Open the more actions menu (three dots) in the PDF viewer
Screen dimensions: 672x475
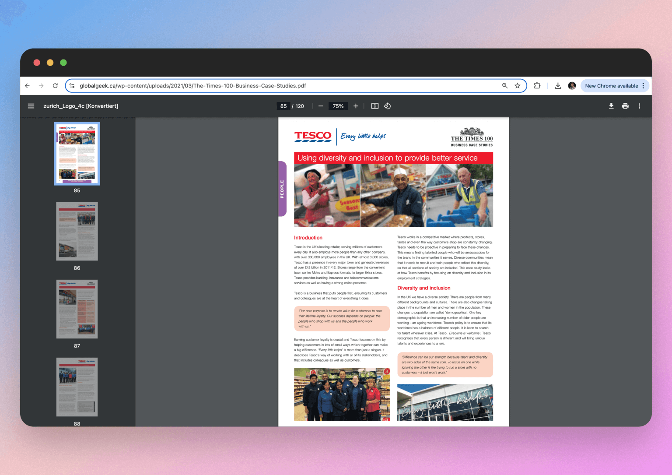click(x=639, y=106)
